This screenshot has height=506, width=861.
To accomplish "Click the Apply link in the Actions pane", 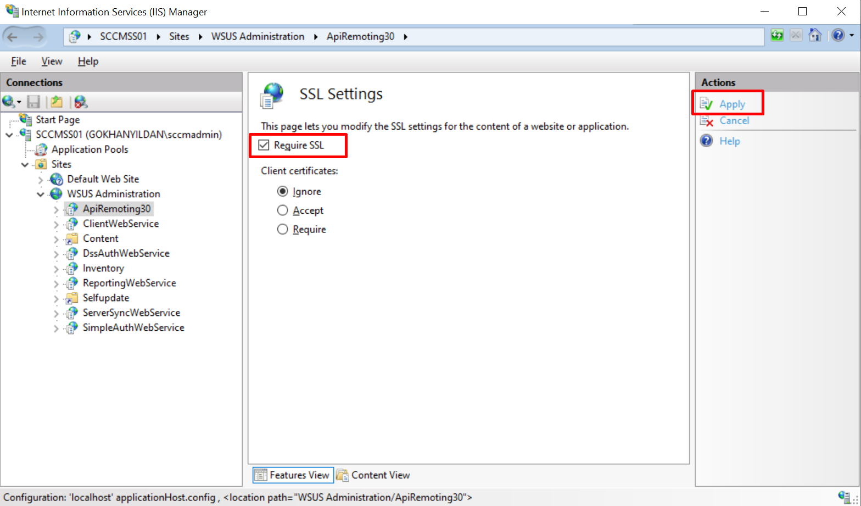I will point(733,104).
